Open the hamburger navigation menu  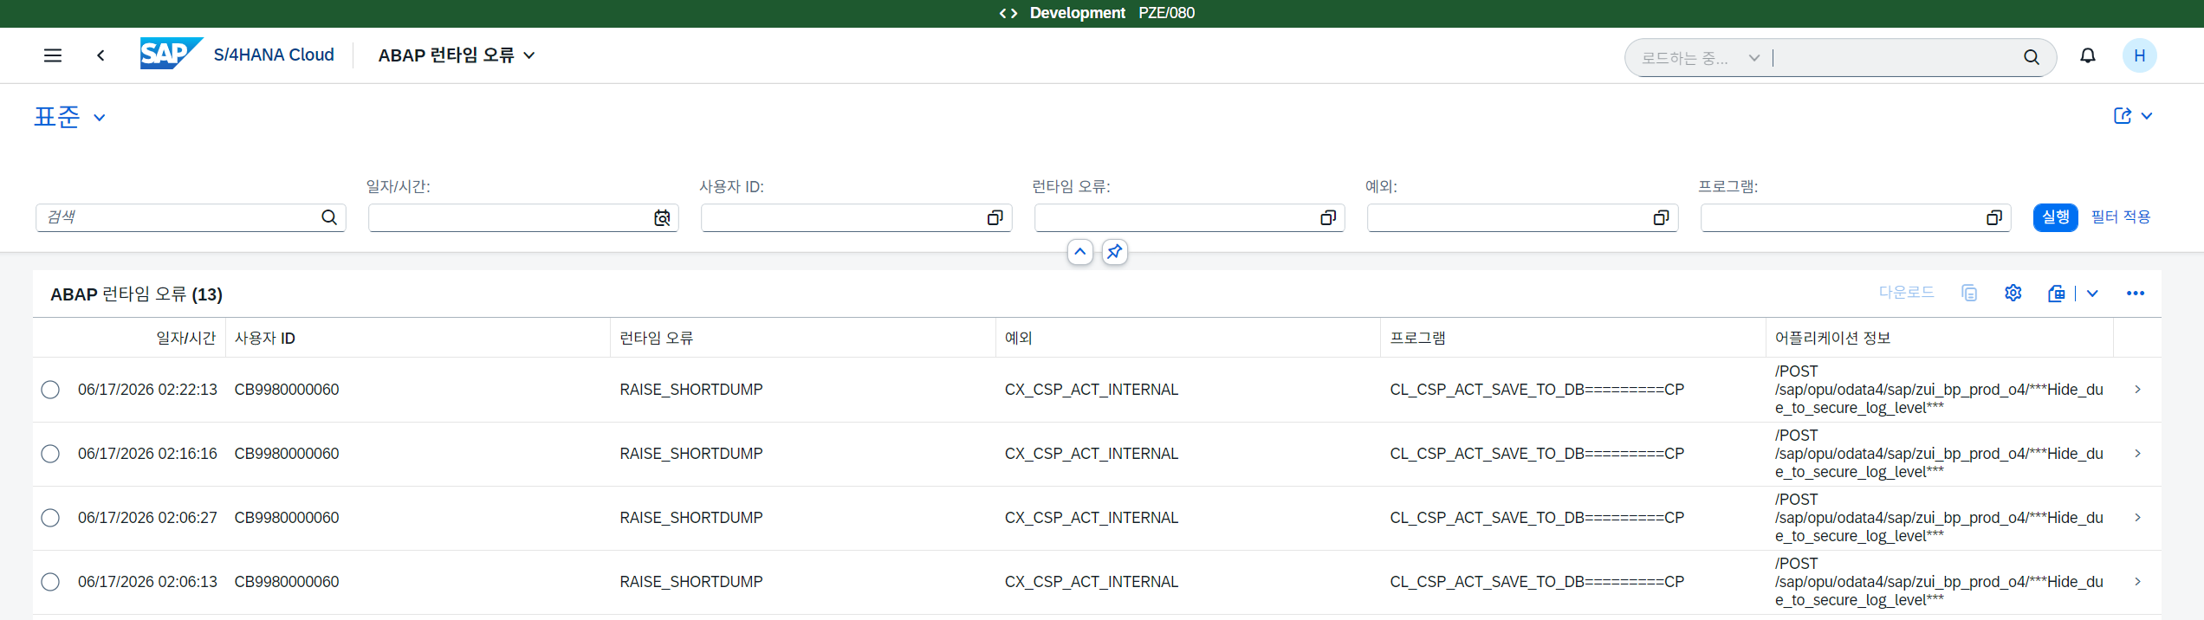pos(52,55)
